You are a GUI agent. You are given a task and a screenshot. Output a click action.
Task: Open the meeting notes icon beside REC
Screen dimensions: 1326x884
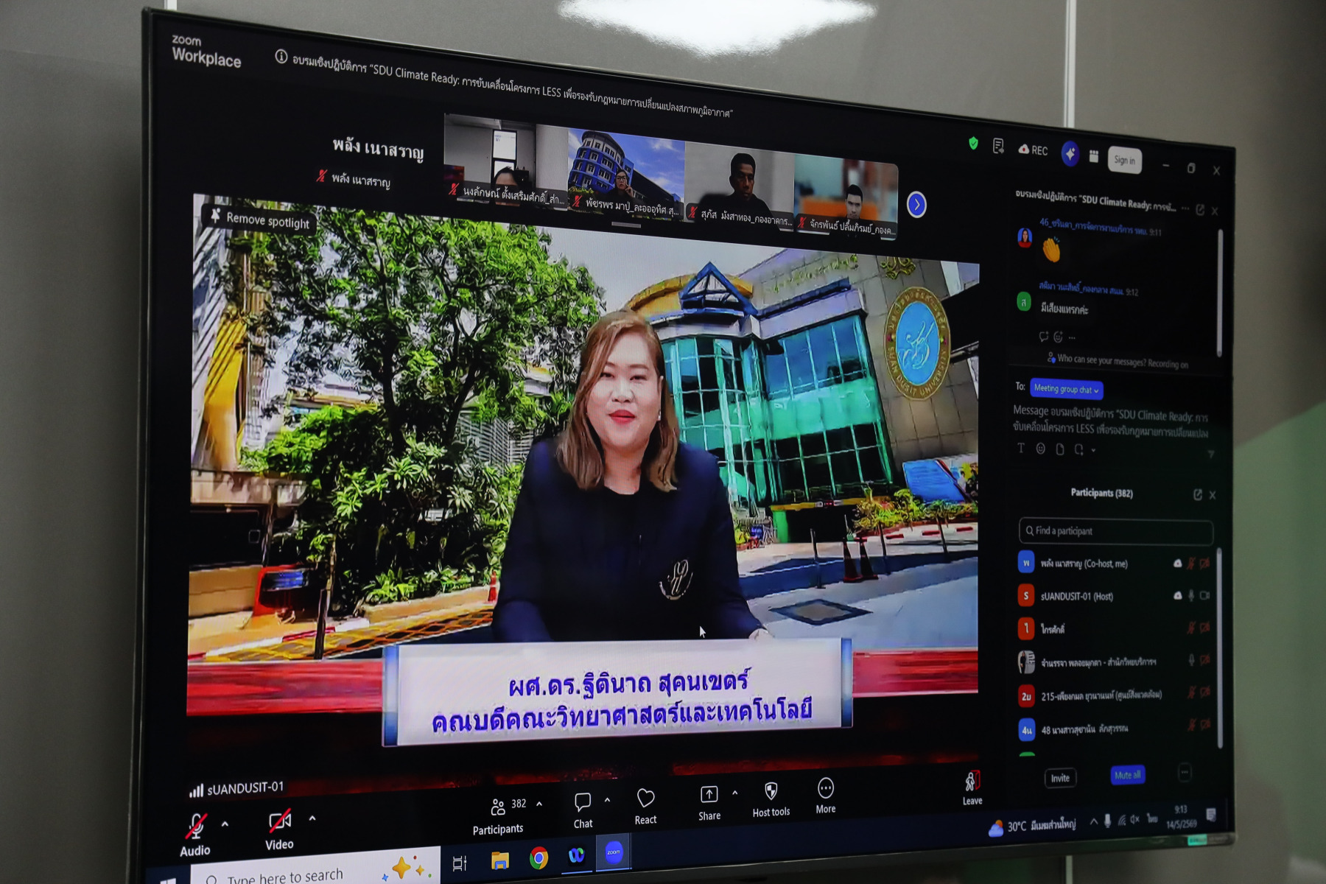pyautogui.click(x=998, y=147)
